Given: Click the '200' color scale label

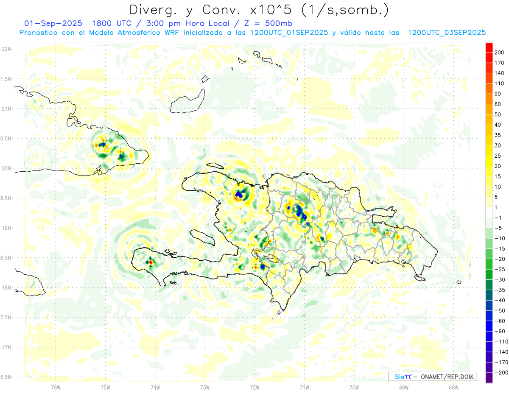Looking at the screenshot, I should click(499, 52).
